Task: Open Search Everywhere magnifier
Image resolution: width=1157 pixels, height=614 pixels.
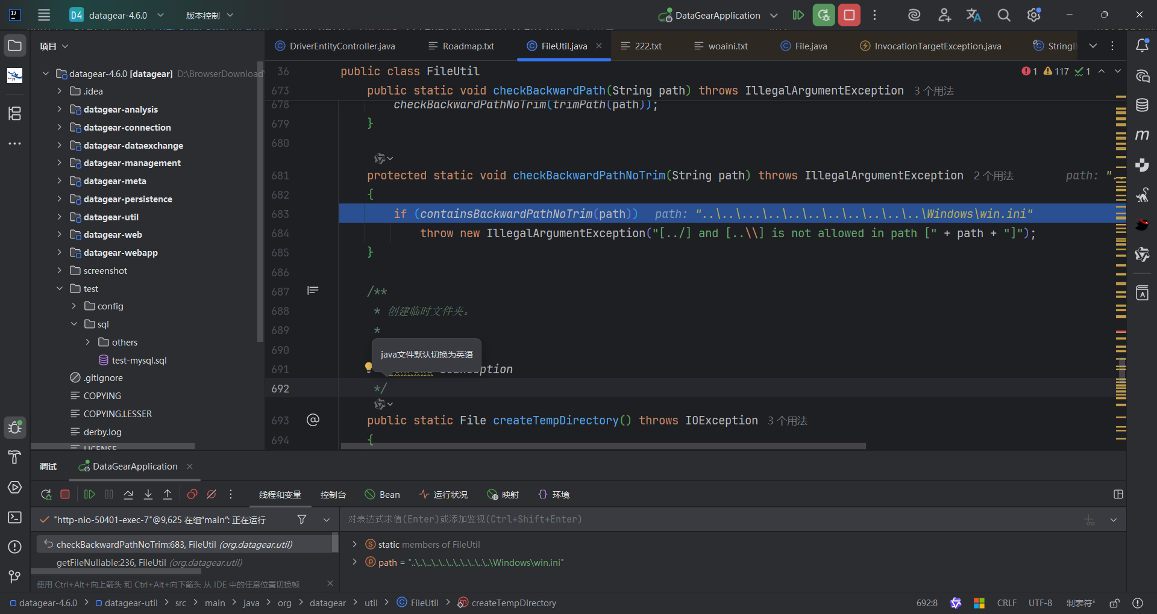Action: click(x=1004, y=15)
